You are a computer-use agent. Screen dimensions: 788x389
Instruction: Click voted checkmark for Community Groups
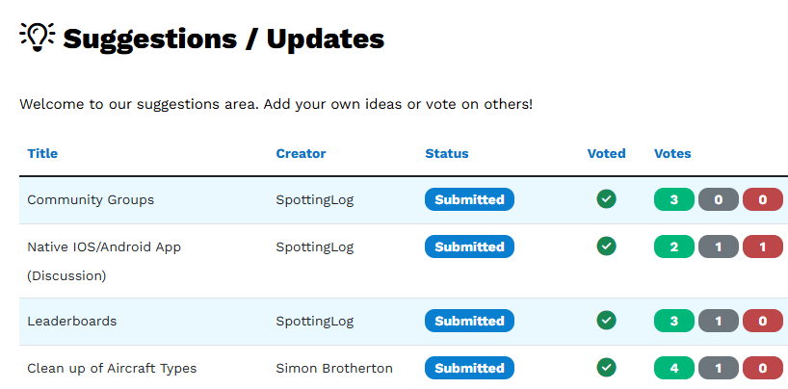(x=606, y=199)
